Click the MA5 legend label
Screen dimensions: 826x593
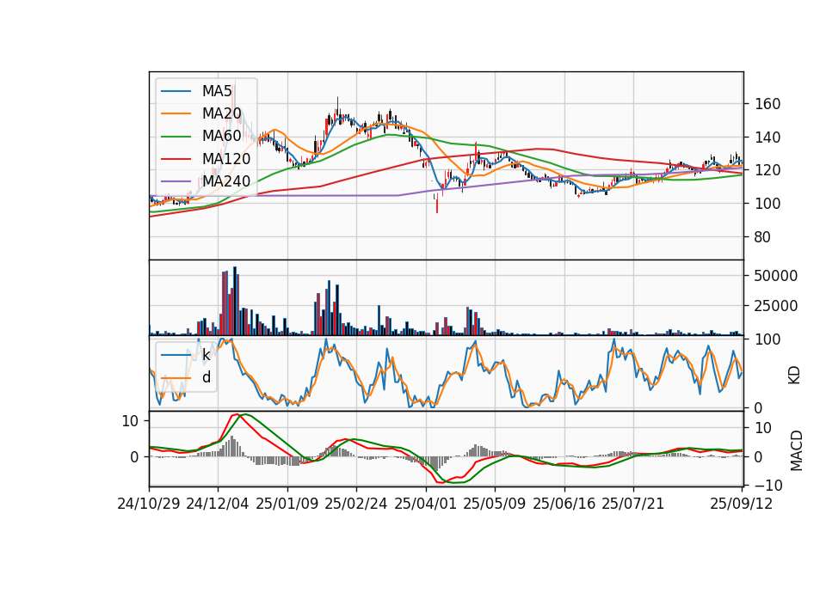pyautogui.click(x=217, y=91)
